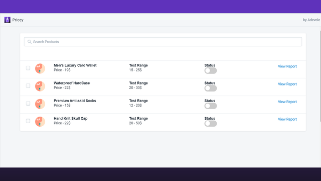This screenshot has width=321, height=181.
Task: Open Men's Luxury Card Wallet product image
Action: pyautogui.click(x=40, y=68)
